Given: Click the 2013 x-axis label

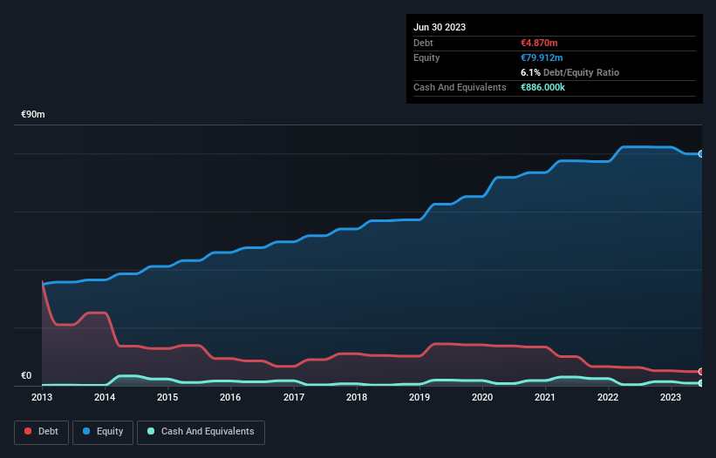Looking at the screenshot, I should (x=42, y=397).
